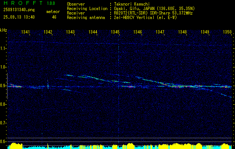Click time marker 1346
Viewport: 235px width, 149px height.
137,32
